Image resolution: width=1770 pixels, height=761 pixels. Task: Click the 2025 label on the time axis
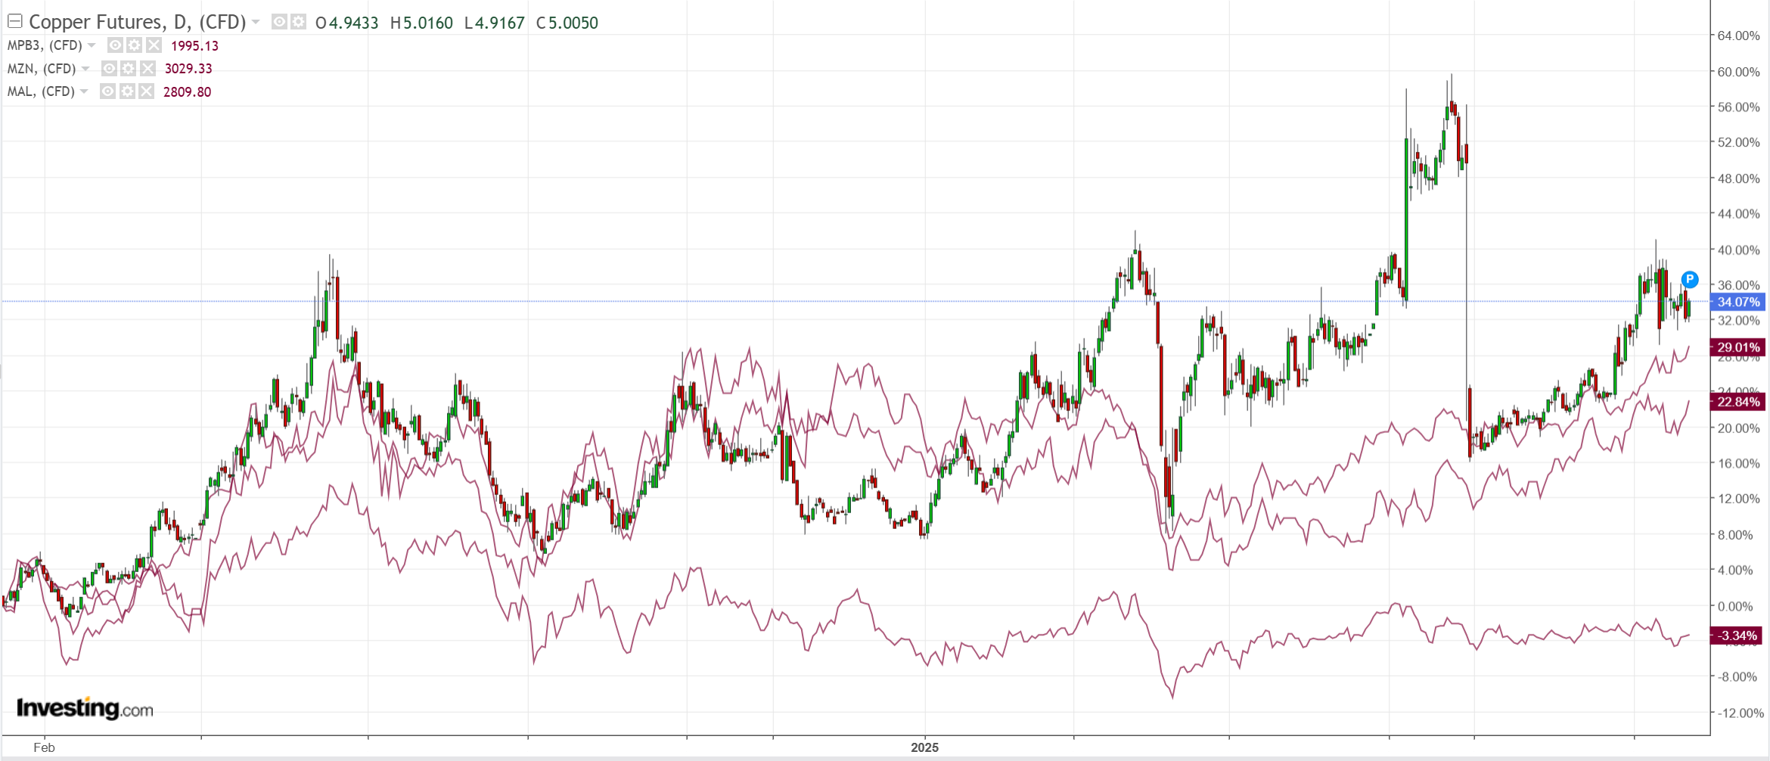tap(924, 747)
